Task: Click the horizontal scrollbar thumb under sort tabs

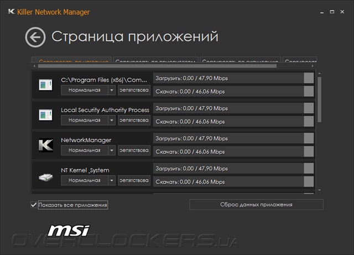Action: (157, 66)
